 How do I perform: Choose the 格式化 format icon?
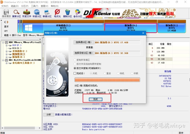[57, 13]
